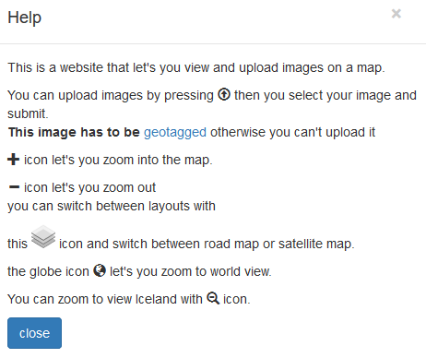Viewport: 426px width, 358px height.
Task: Click the 'icon let's you zoom out' text
Action: click(89, 187)
